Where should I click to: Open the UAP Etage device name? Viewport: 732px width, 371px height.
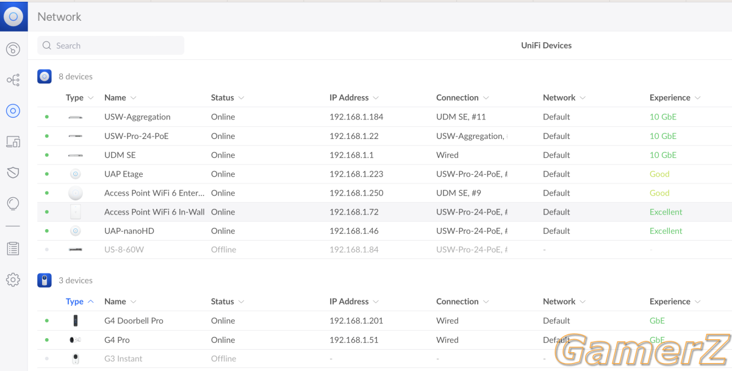pyautogui.click(x=124, y=174)
